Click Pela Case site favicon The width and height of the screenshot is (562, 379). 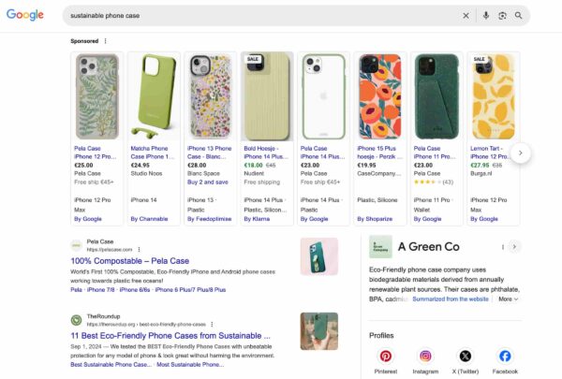pos(76,245)
